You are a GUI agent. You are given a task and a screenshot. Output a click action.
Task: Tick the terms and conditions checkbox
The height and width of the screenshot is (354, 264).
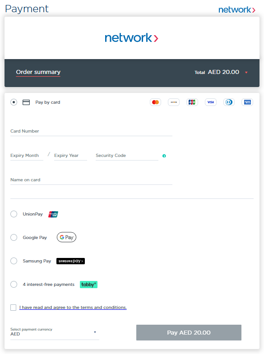tap(14, 308)
